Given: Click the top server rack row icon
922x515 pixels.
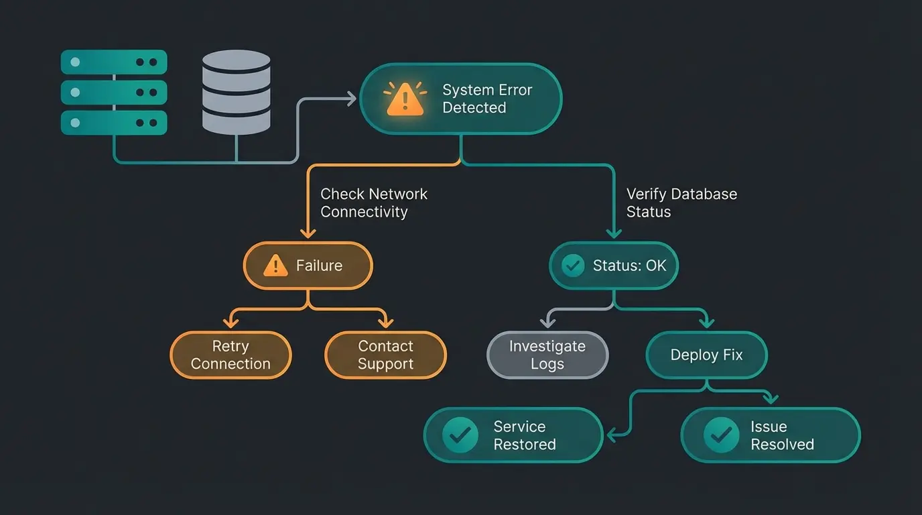Looking at the screenshot, I should pyautogui.click(x=113, y=62).
